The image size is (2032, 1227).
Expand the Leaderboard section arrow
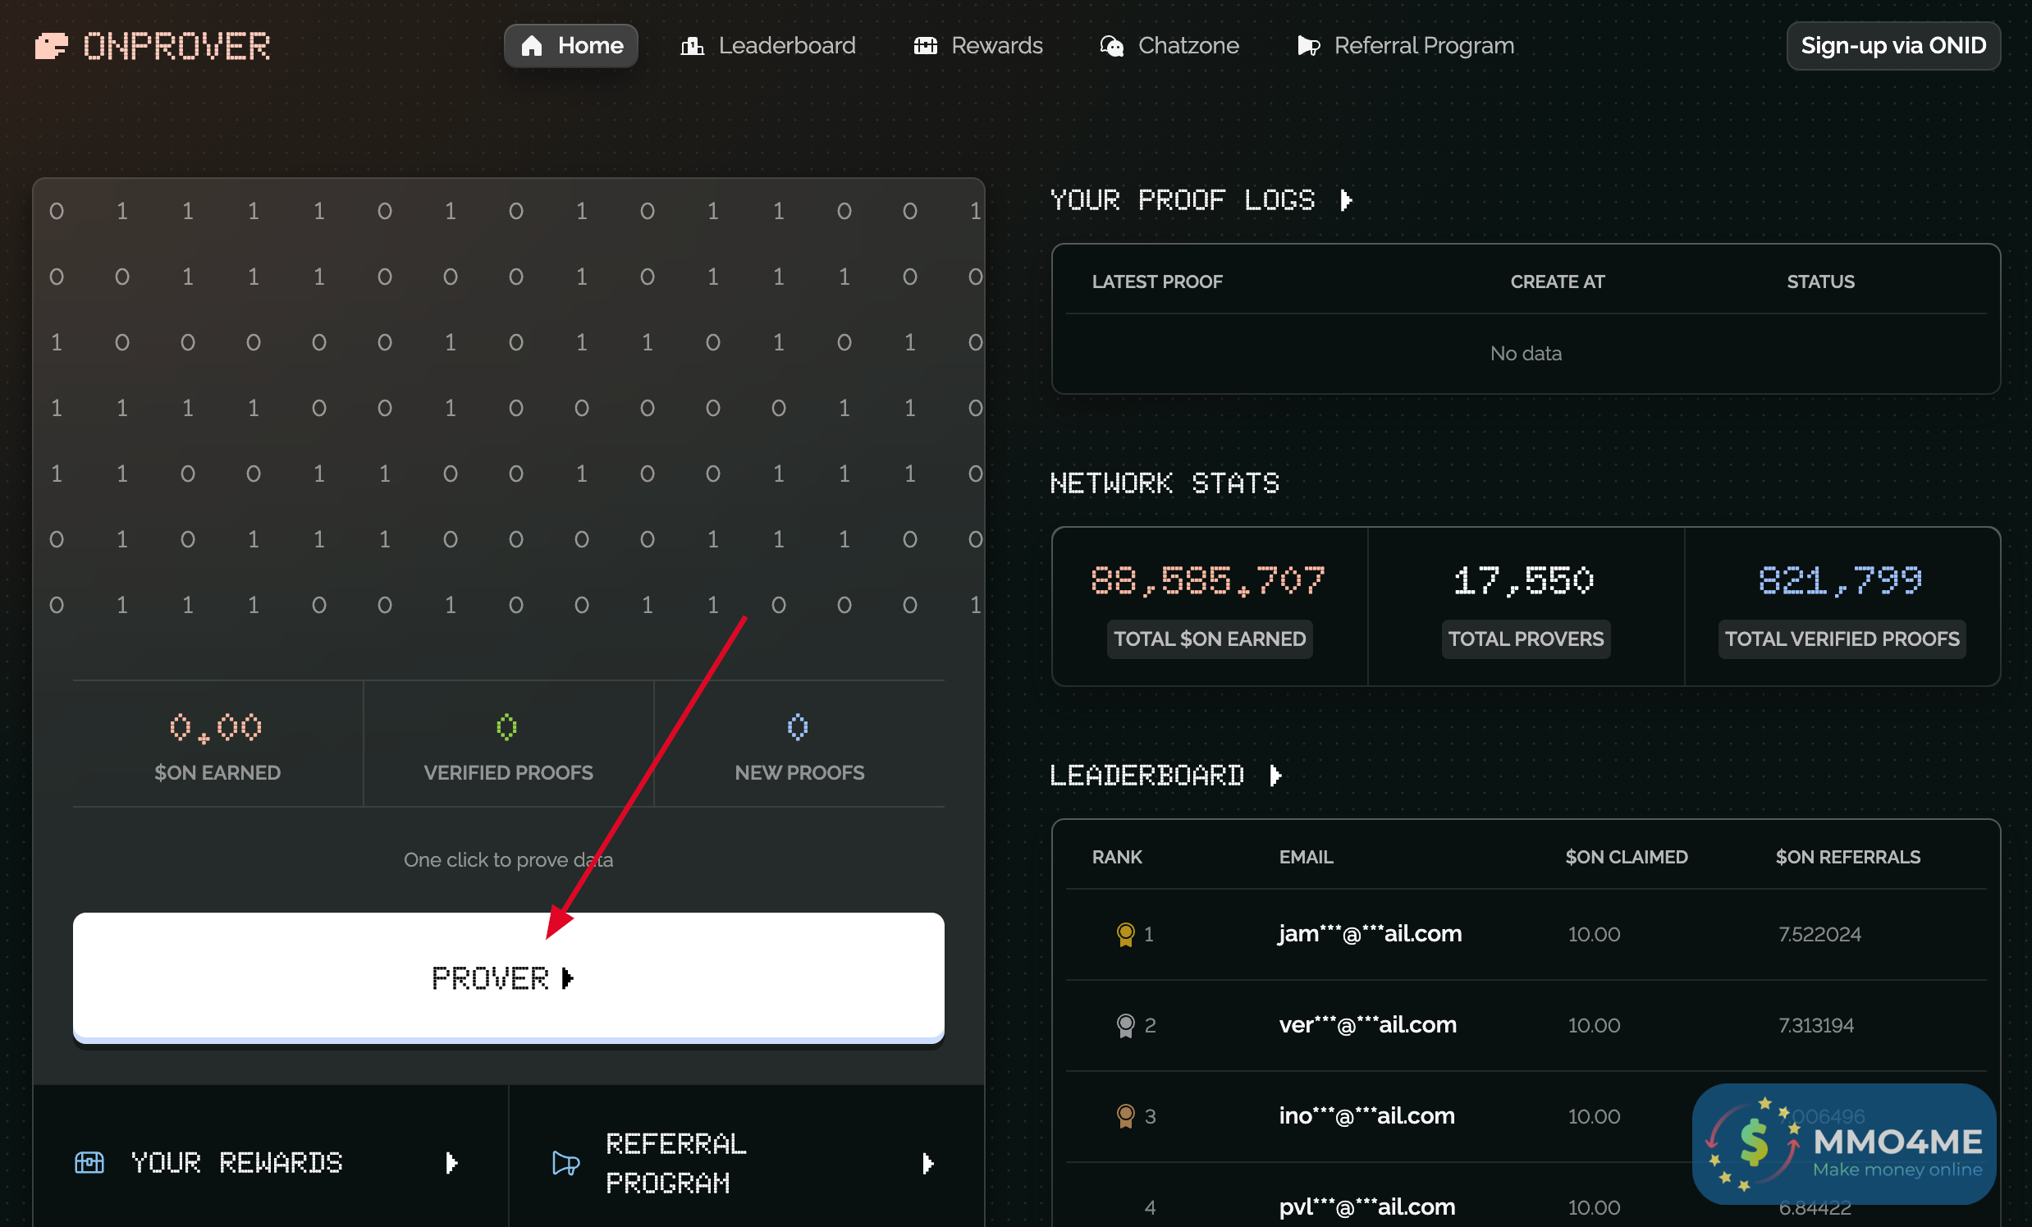[1275, 775]
